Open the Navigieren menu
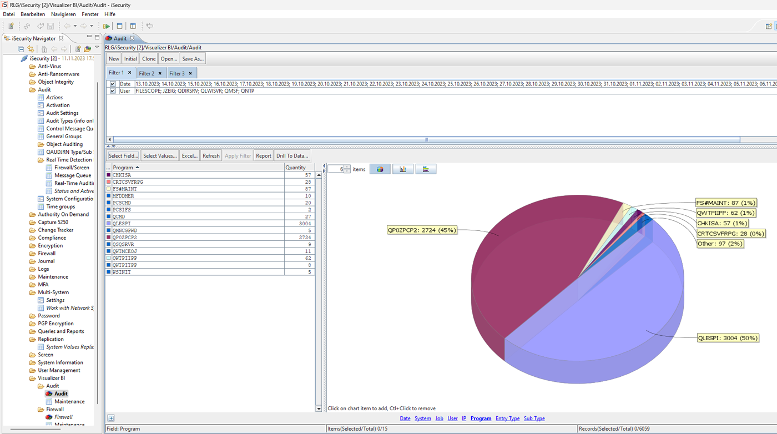Screen dimensions: 777x434 point(63,14)
